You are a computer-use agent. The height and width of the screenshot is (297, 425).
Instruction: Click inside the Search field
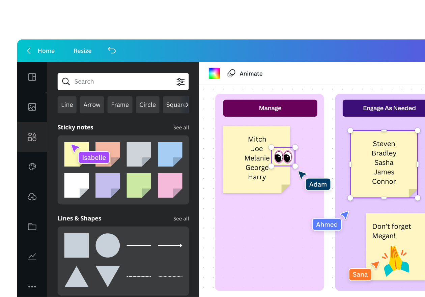point(101,82)
